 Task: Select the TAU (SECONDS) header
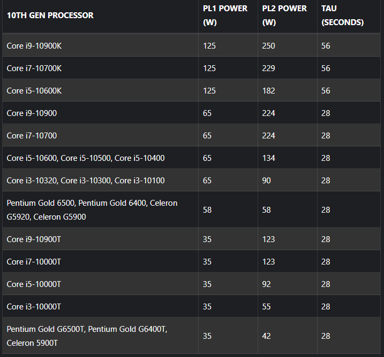[342, 15]
